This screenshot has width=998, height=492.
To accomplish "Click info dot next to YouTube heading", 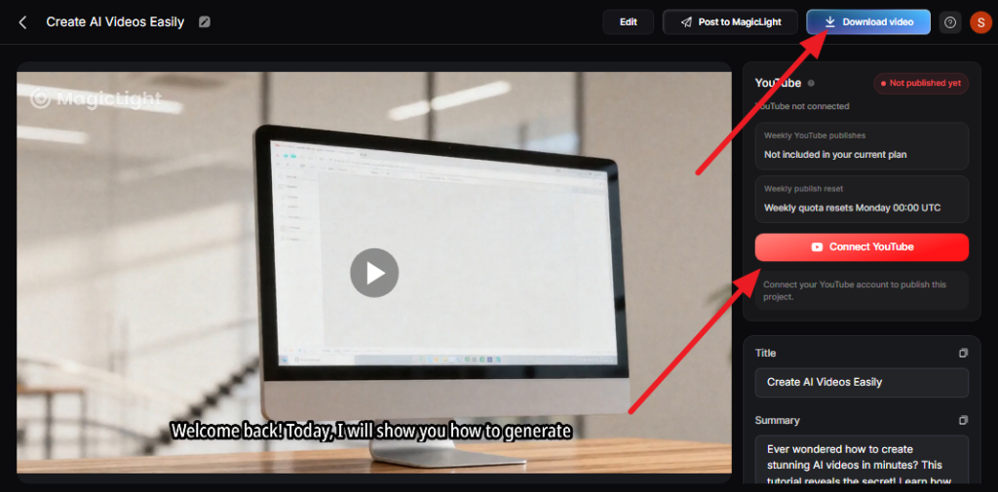I will point(811,84).
